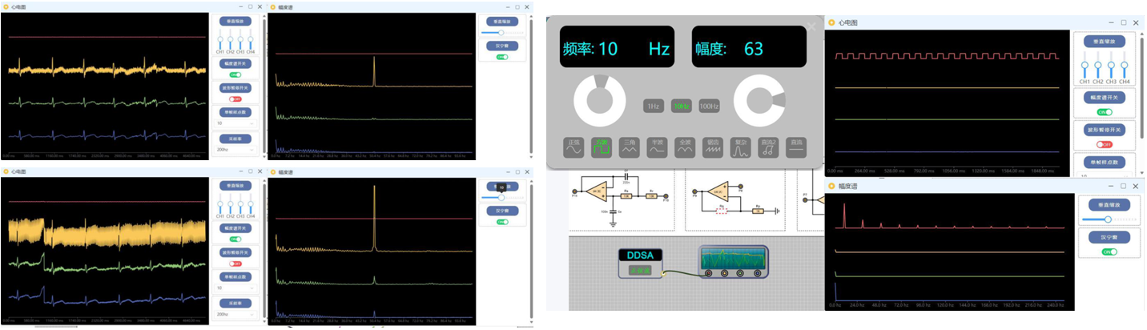Select the 方波 square wave icon

coord(601,147)
